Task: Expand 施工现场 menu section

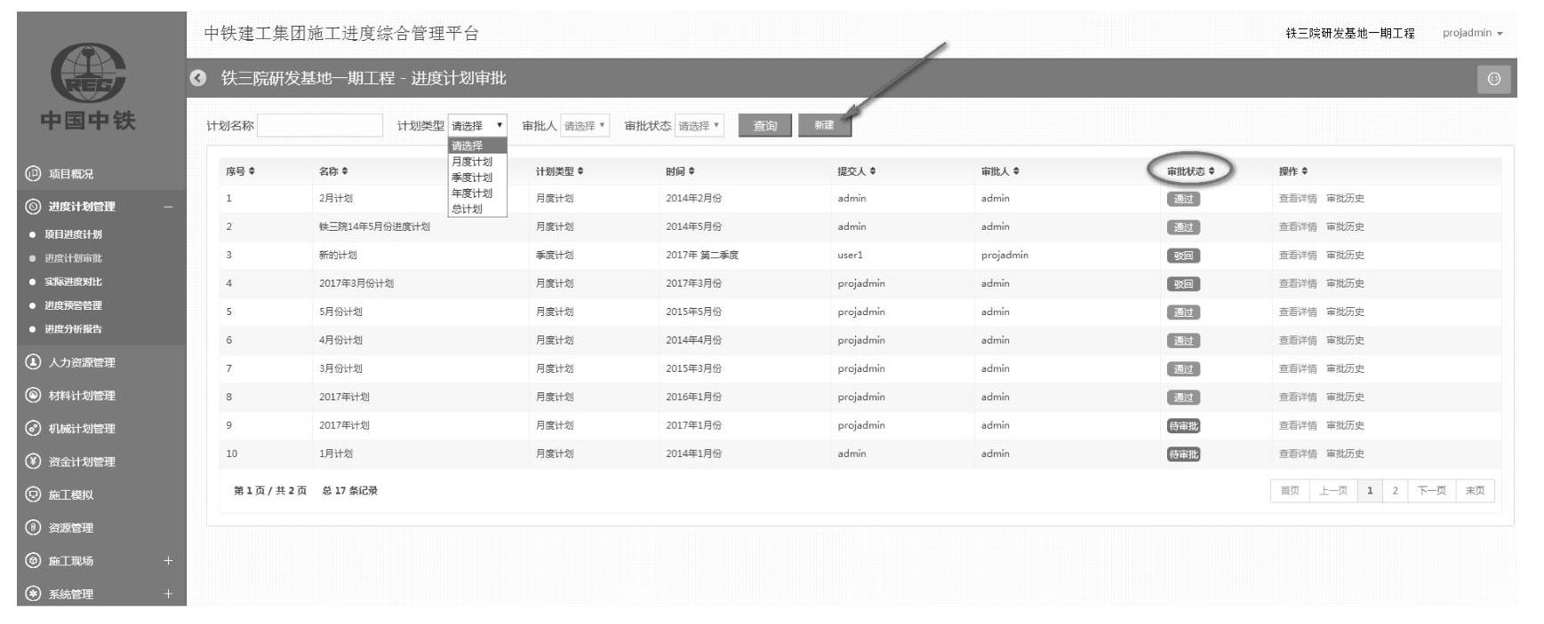Action: [168, 561]
